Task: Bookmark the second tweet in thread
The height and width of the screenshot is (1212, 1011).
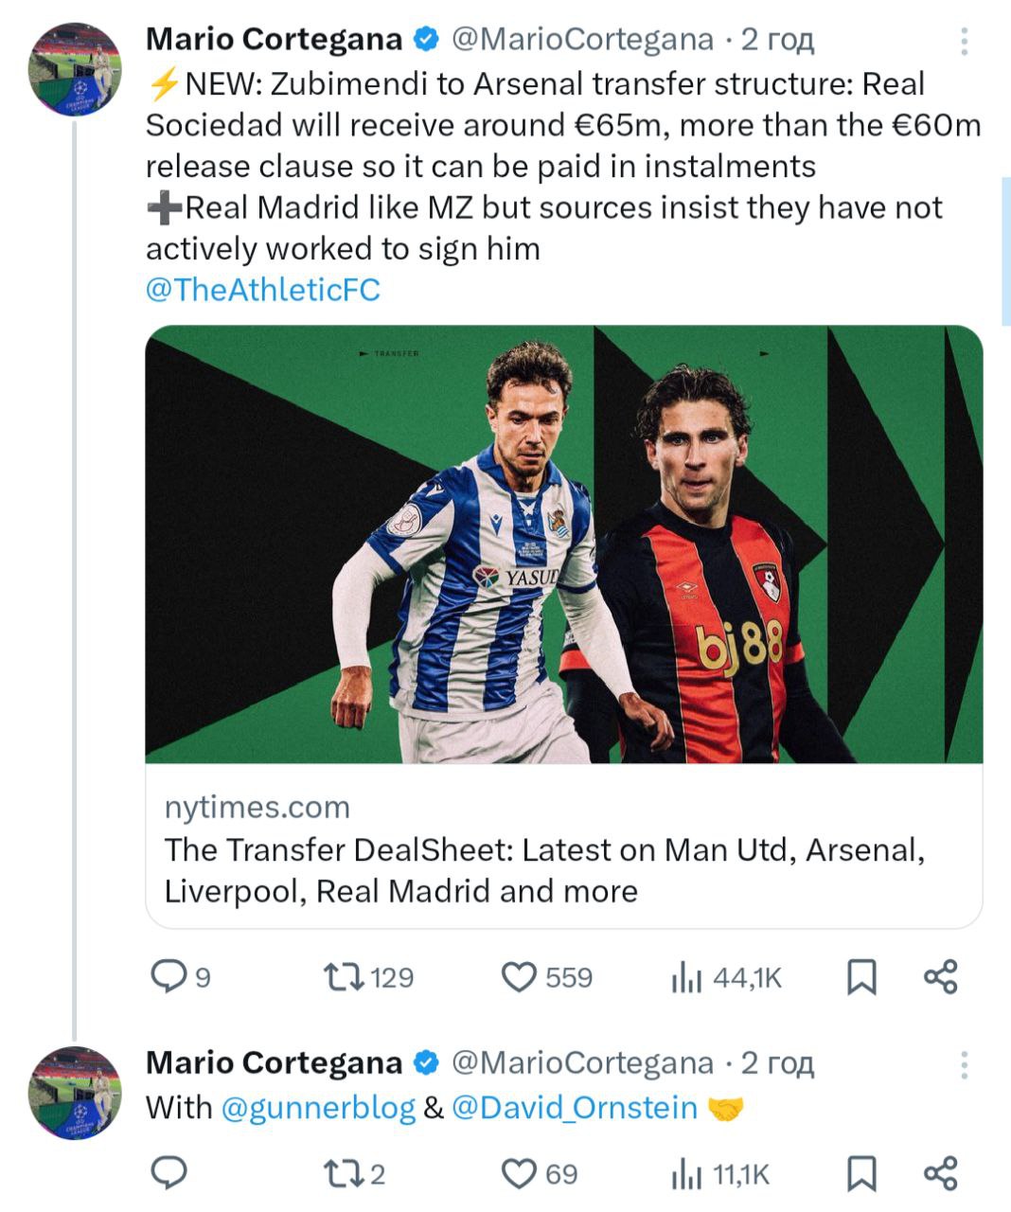Action: (x=860, y=1173)
